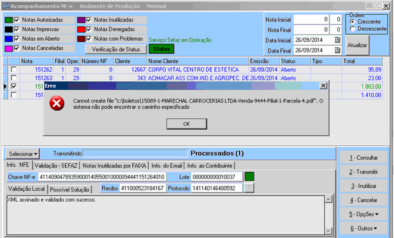
Task: Sort by the Emissão column header
Action: point(264,61)
